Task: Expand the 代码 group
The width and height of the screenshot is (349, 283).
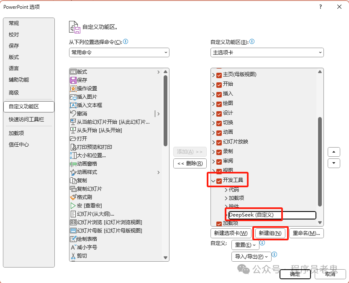Action: pos(226,190)
